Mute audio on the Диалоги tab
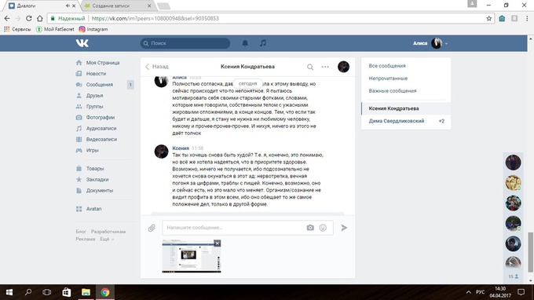The height and width of the screenshot is (300, 534). coord(68,5)
